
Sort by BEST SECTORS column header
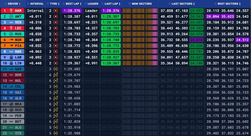(227, 4)
